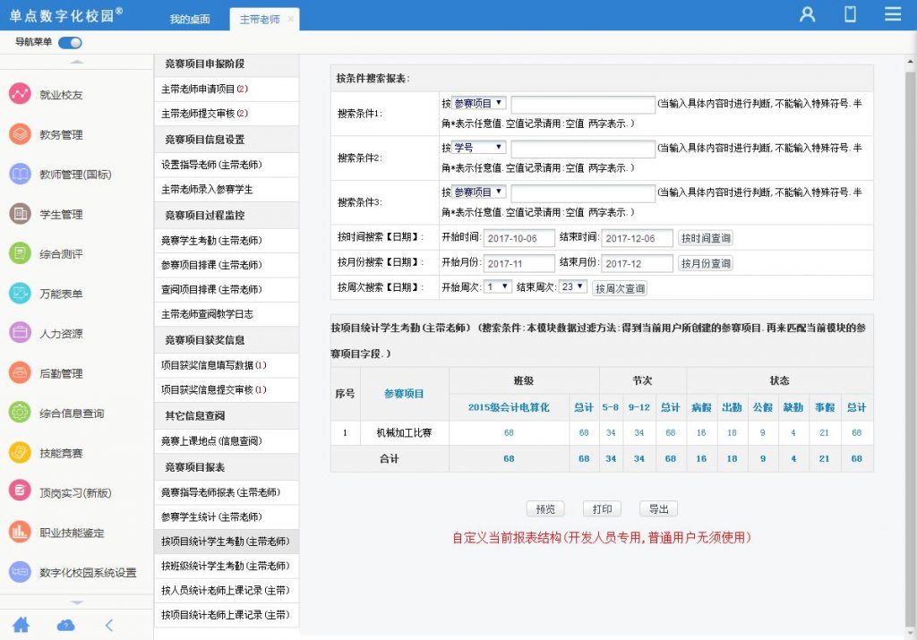Click the mobile device icon in header
This screenshot has height=640, width=917.
click(851, 14)
